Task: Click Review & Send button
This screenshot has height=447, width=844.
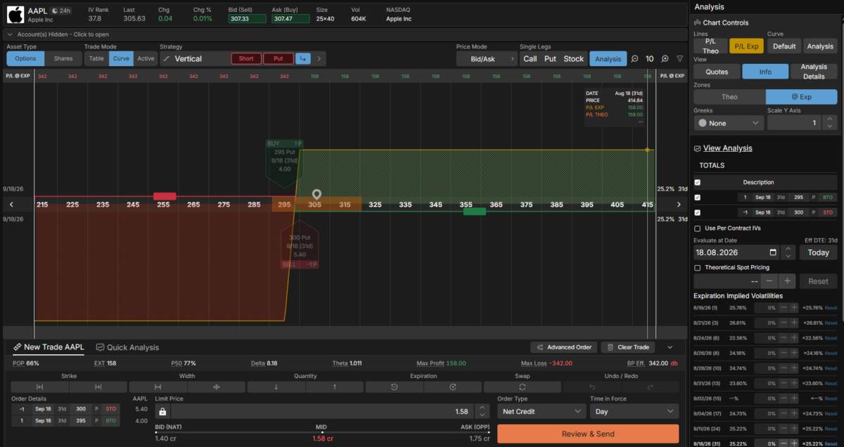Action: click(588, 434)
